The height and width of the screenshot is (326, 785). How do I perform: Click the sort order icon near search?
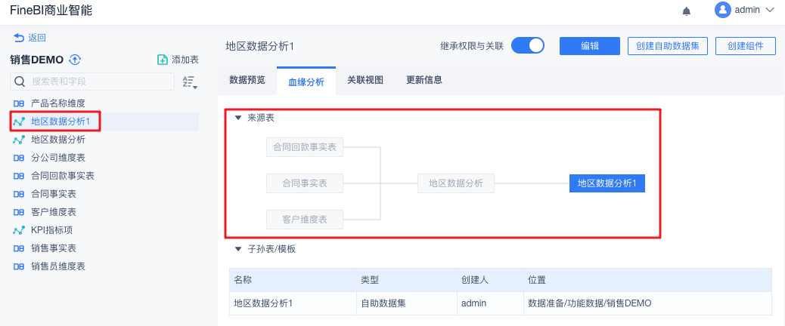point(190,81)
